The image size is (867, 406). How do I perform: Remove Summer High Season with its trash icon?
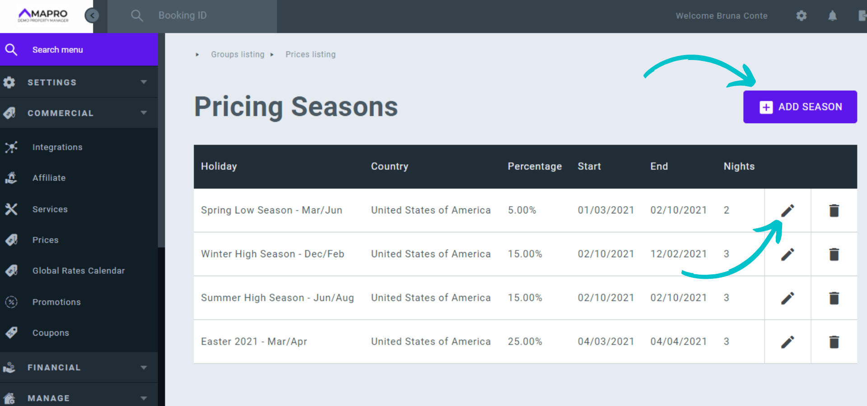coord(834,298)
